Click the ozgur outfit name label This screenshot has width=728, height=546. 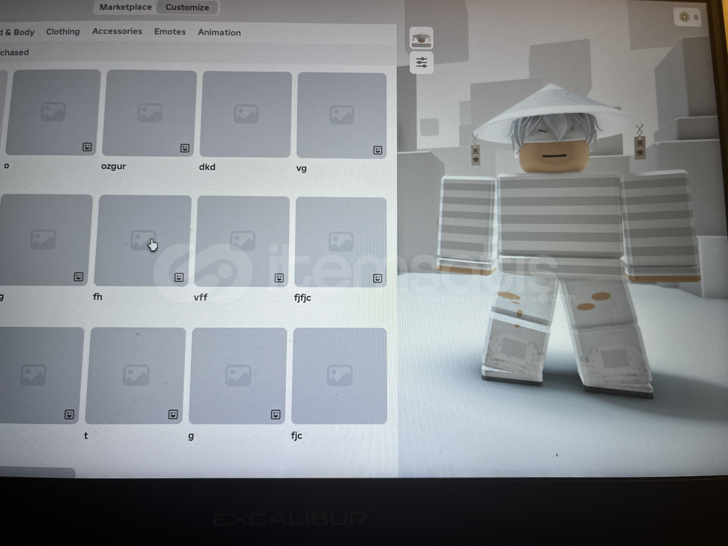[x=113, y=166]
